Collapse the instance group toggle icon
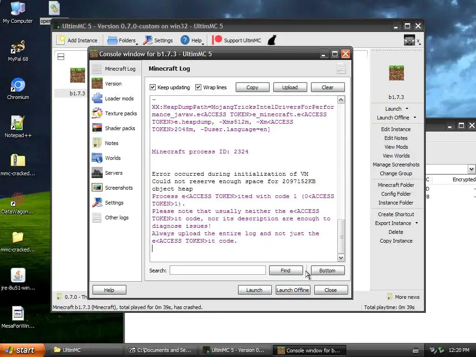This screenshot has width=476, height=357. [61, 57]
